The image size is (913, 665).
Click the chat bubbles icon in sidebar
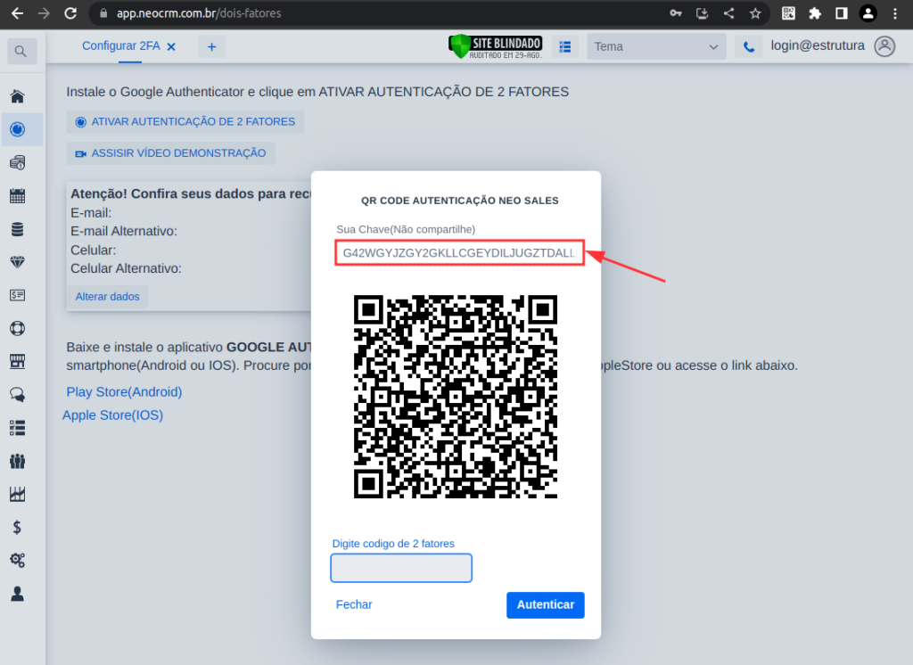pos(17,394)
